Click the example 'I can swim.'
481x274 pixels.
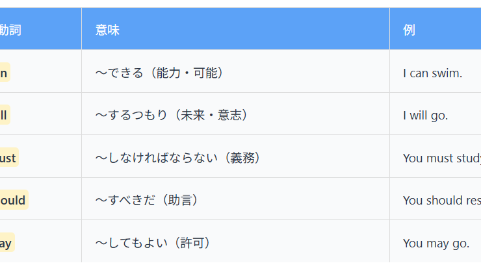[432, 72]
